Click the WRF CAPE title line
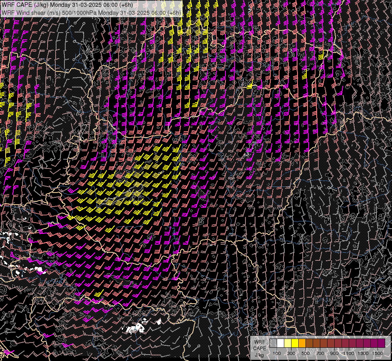 pyautogui.click(x=67, y=5)
